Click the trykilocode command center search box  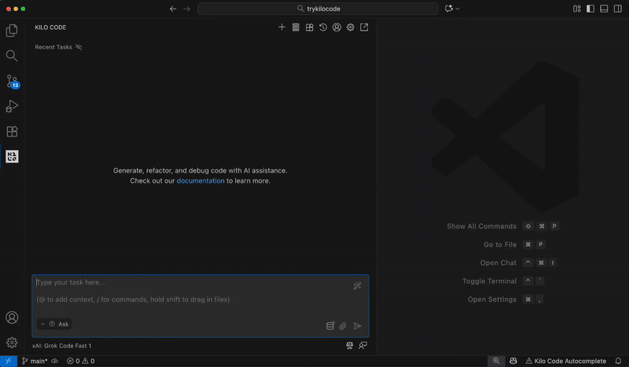tap(318, 9)
